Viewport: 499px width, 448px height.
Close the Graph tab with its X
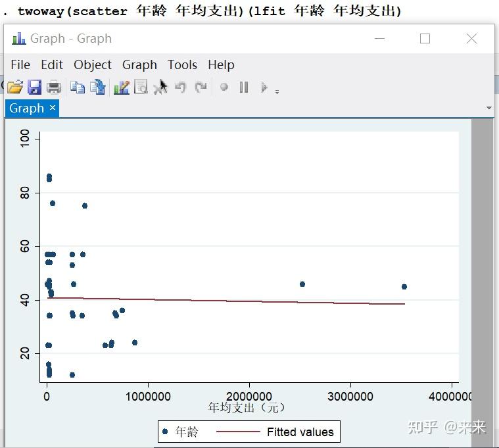(53, 108)
